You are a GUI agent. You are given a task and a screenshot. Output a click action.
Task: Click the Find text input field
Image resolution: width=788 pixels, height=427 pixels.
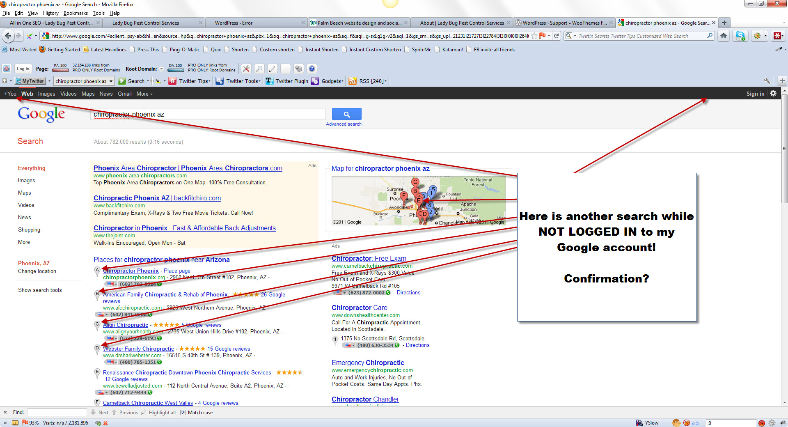(57, 412)
